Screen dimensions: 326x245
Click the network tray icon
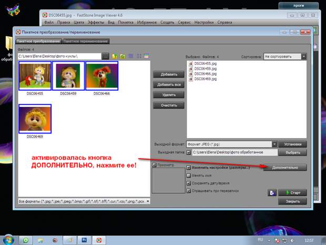point(284,241)
